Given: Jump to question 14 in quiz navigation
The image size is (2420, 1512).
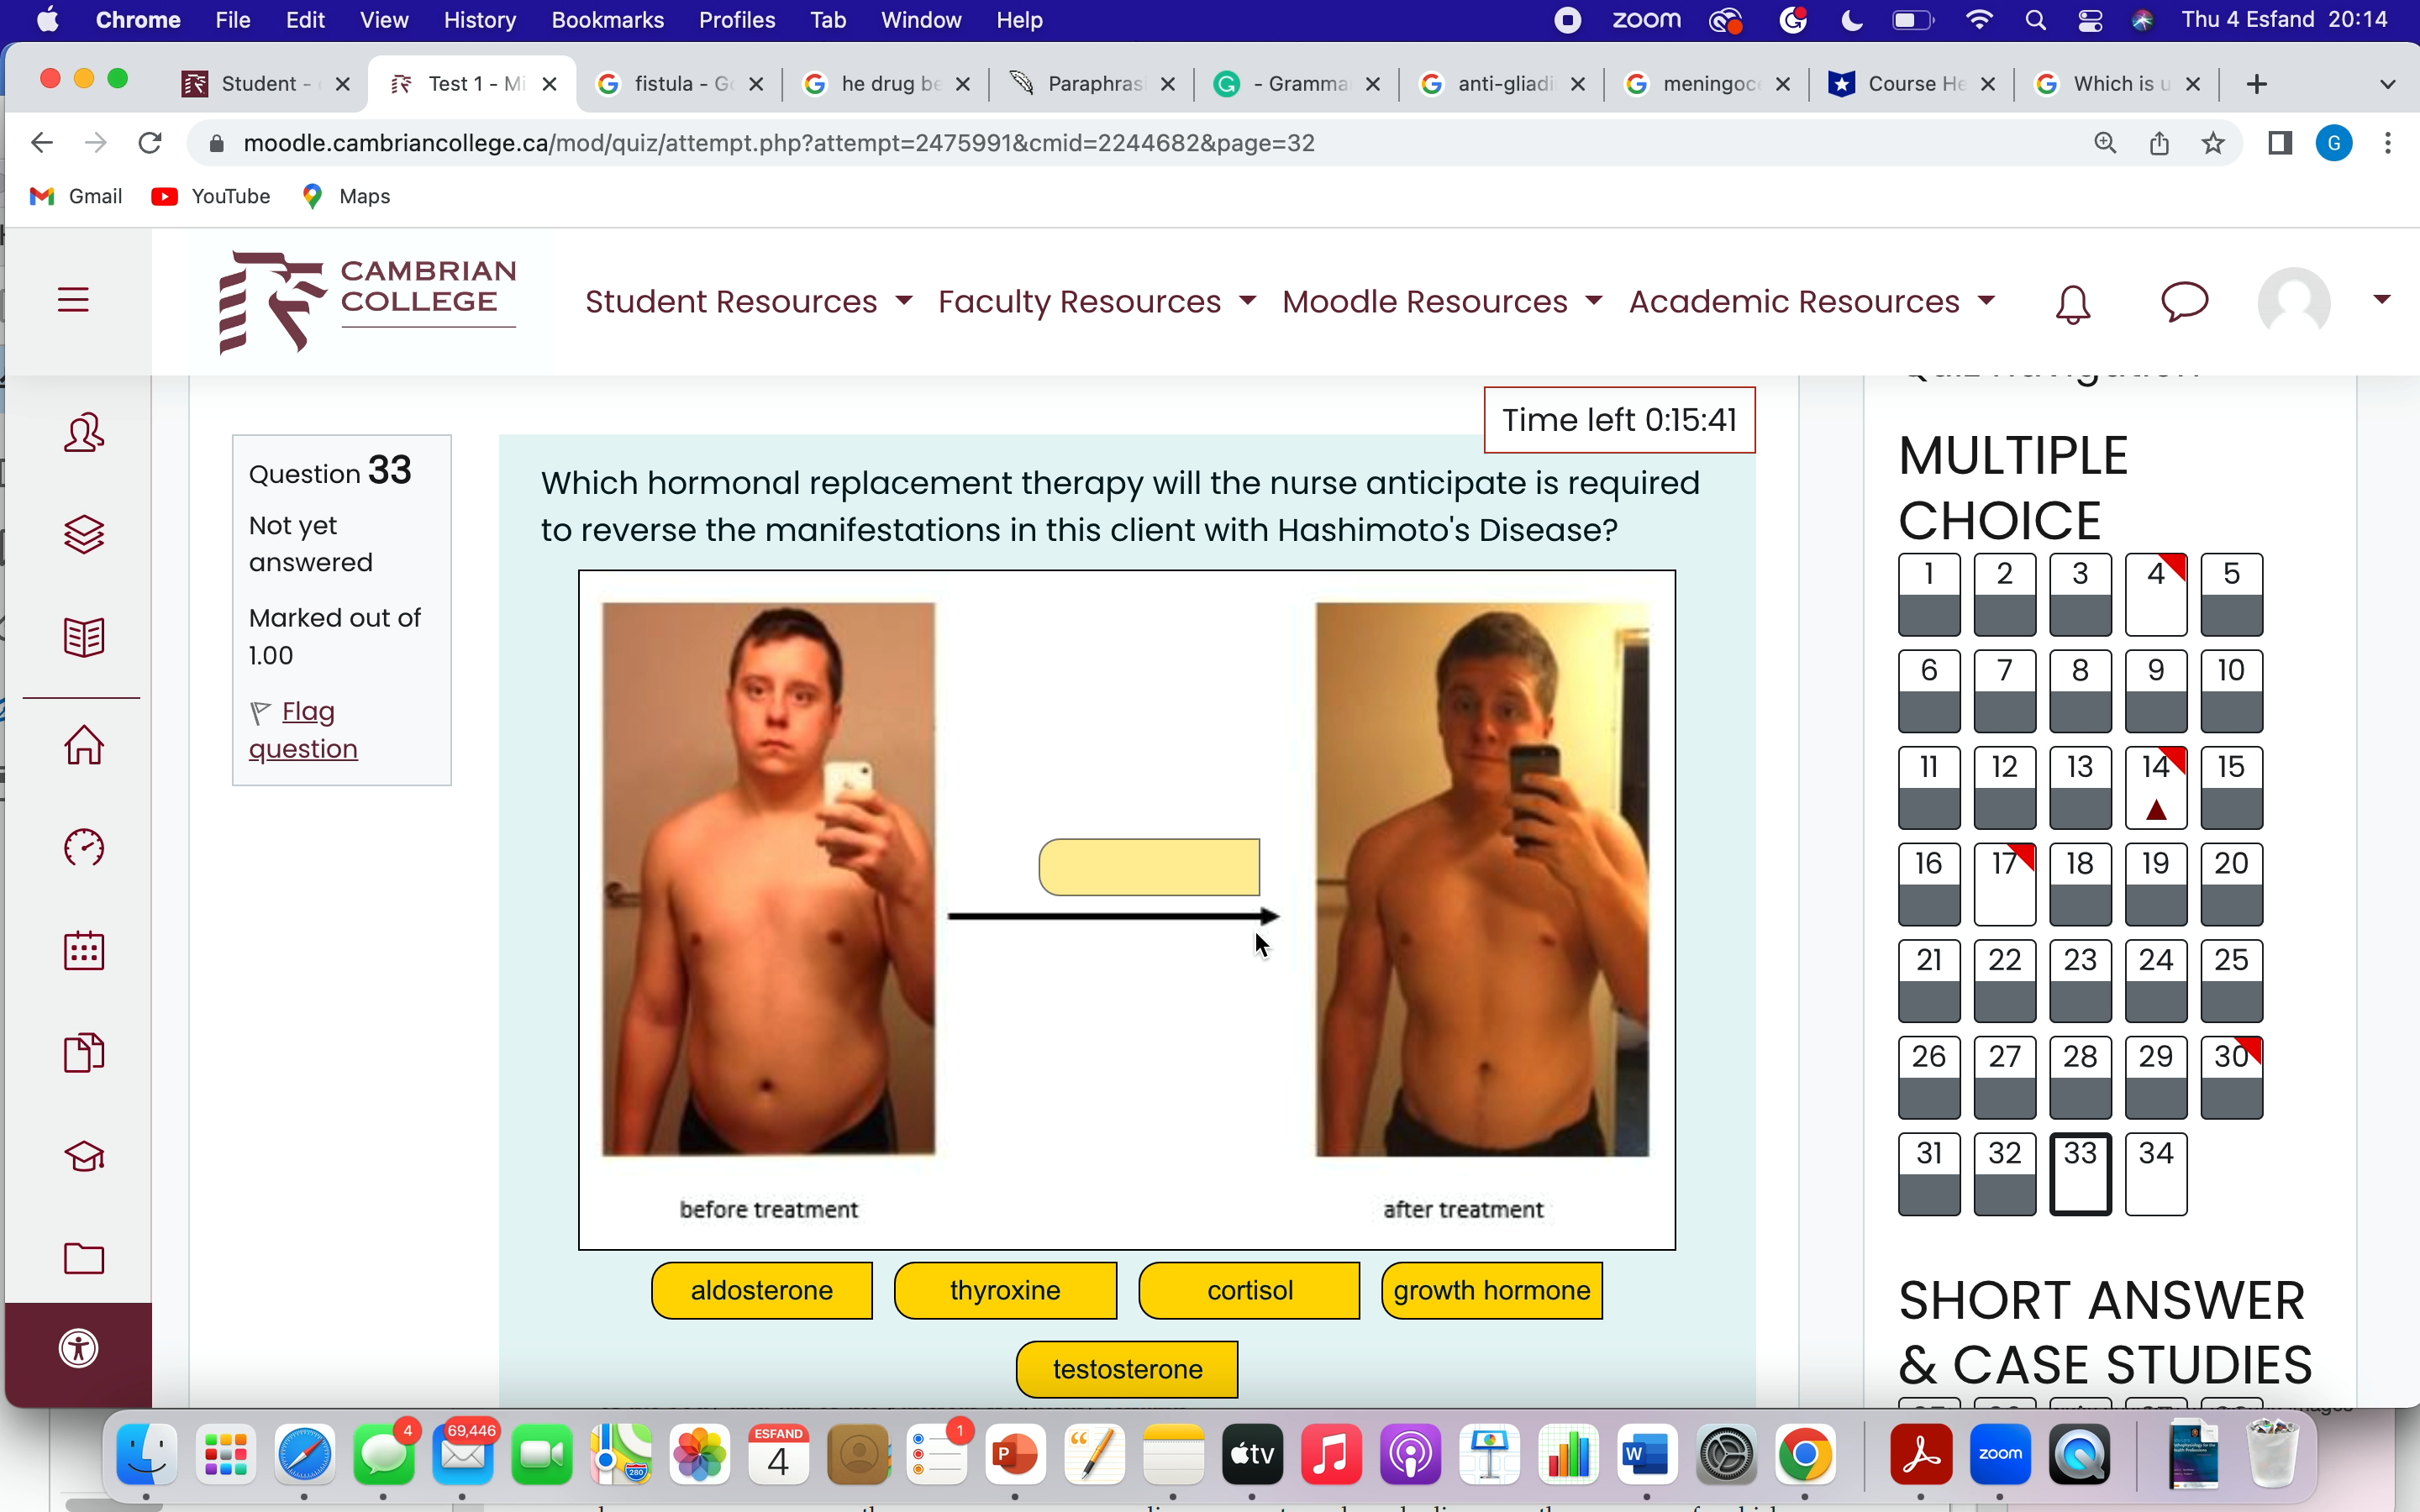Looking at the screenshot, I should 2155,787.
